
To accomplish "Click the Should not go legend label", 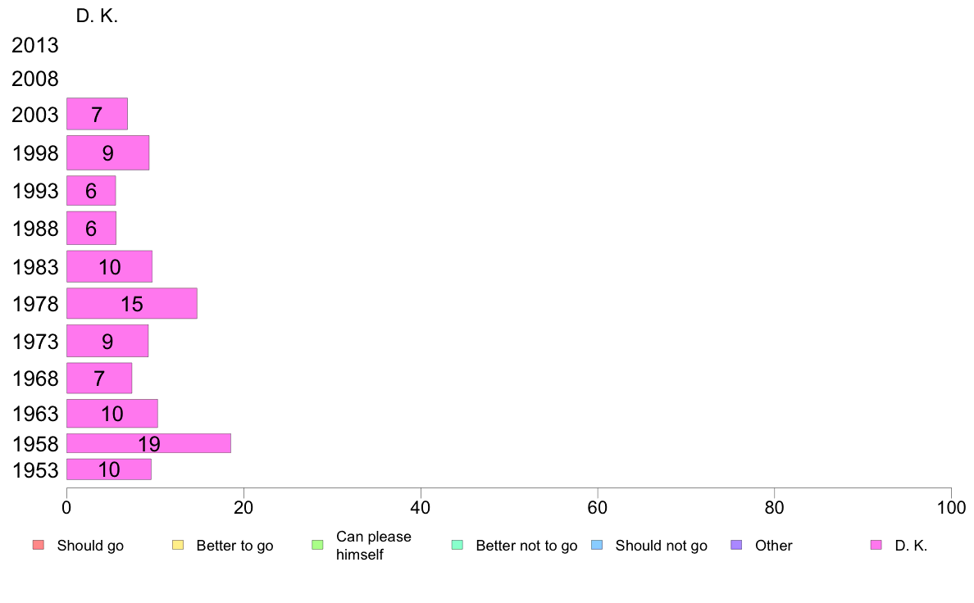I will click(662, 546).
